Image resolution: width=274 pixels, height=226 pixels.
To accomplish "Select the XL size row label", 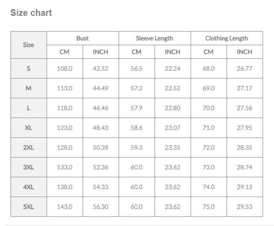I will [28, 128].
